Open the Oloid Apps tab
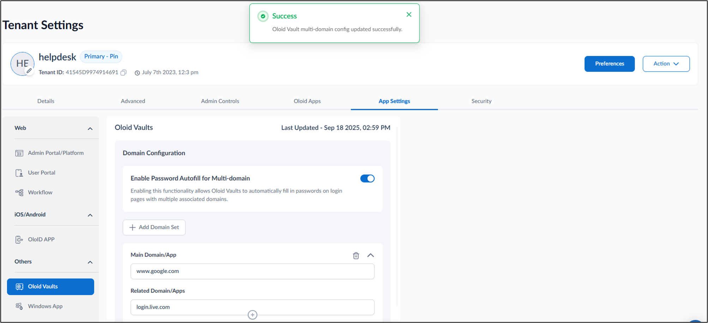 point(307,101)
